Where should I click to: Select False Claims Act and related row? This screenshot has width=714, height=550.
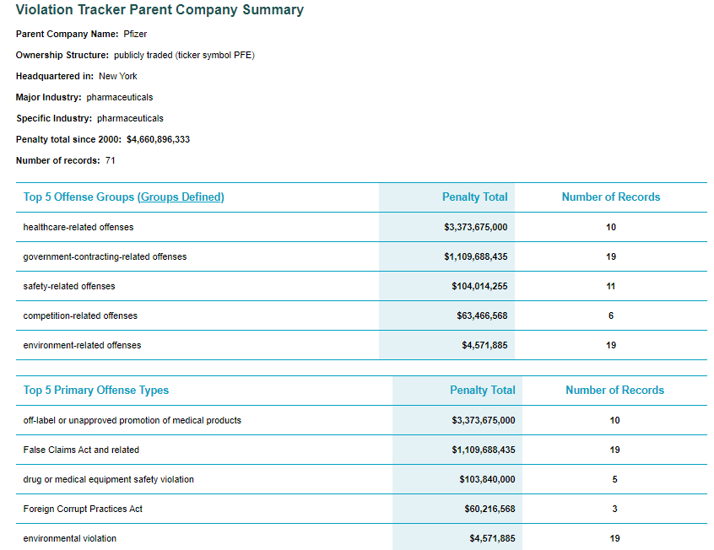81,450
